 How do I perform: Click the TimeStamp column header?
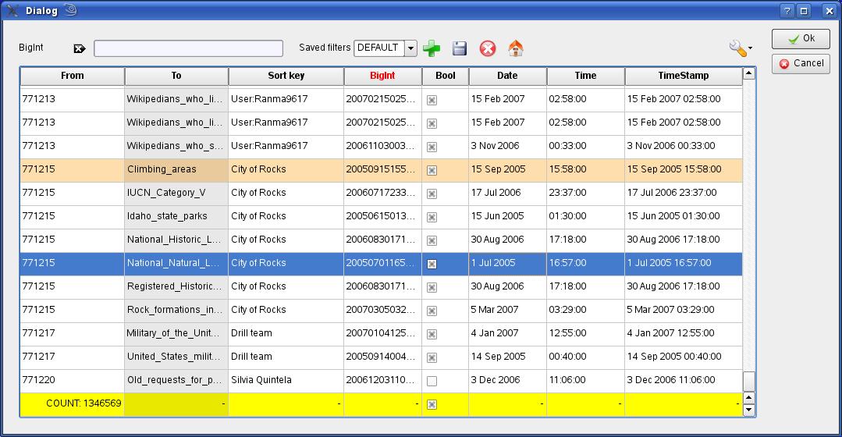pos(684,76)
